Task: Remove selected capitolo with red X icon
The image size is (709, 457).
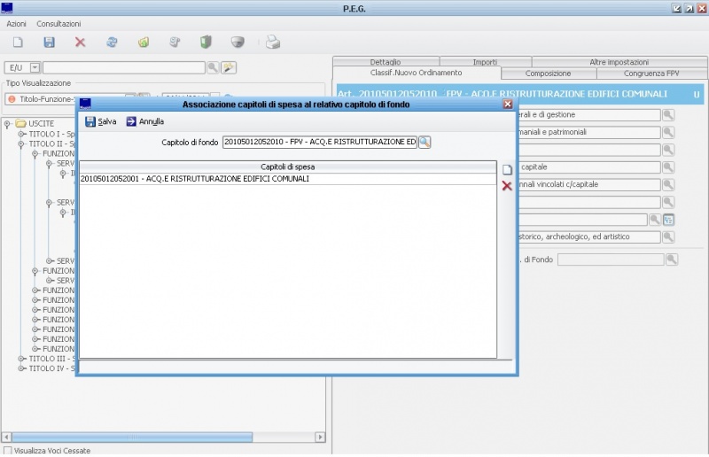Action: tap(507, 186)
